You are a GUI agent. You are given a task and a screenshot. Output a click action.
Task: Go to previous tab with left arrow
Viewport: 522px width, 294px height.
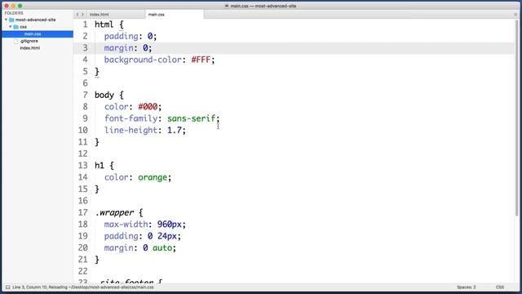tap(77, 15)
